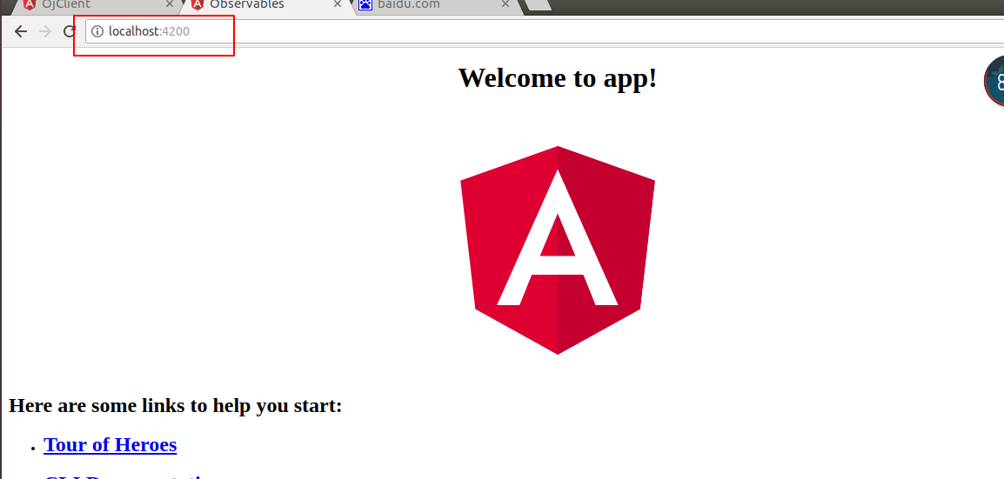The width and height of the screenshot is (1004, 479).
Task: Click the browser forward arrow
Action: tap(45, 31)
